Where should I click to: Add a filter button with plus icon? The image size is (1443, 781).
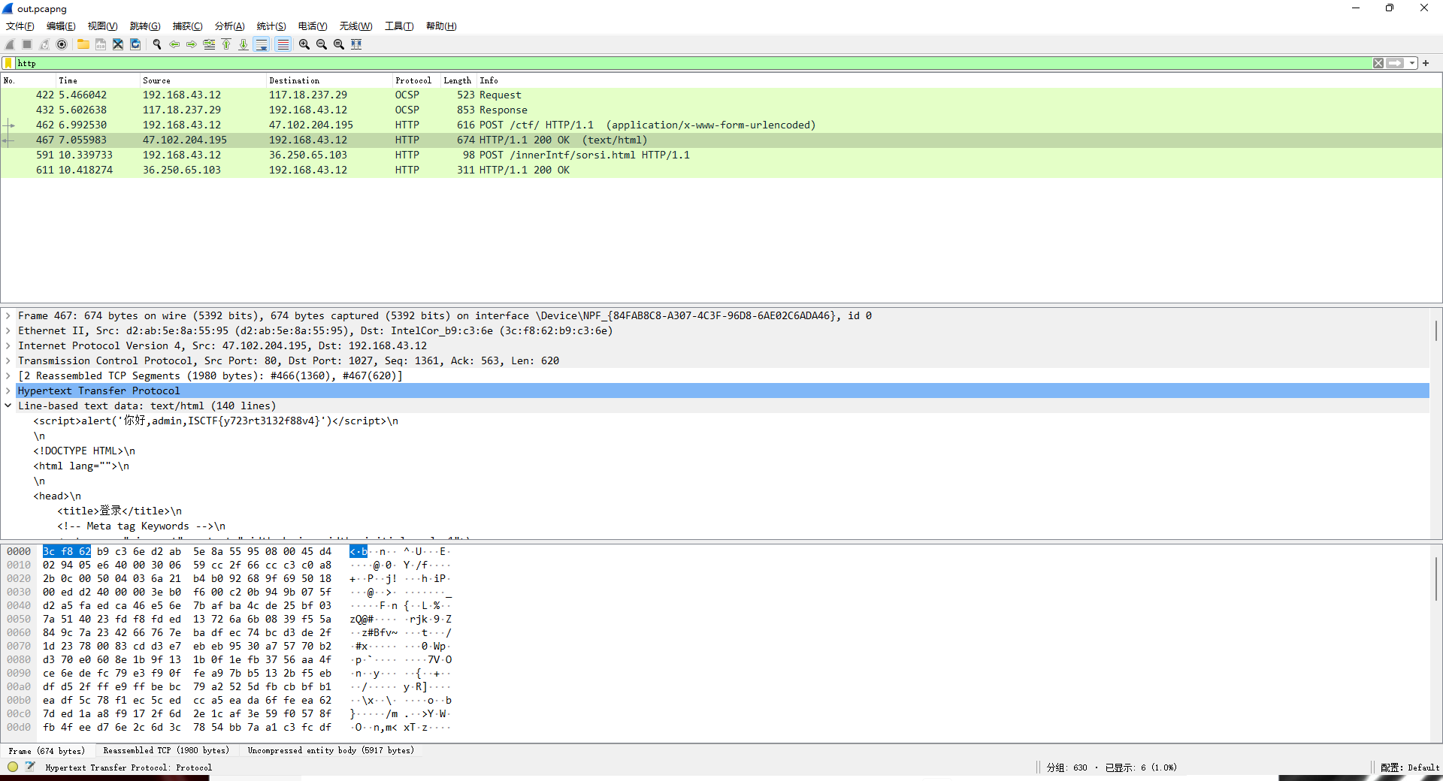coord(1426,63)
